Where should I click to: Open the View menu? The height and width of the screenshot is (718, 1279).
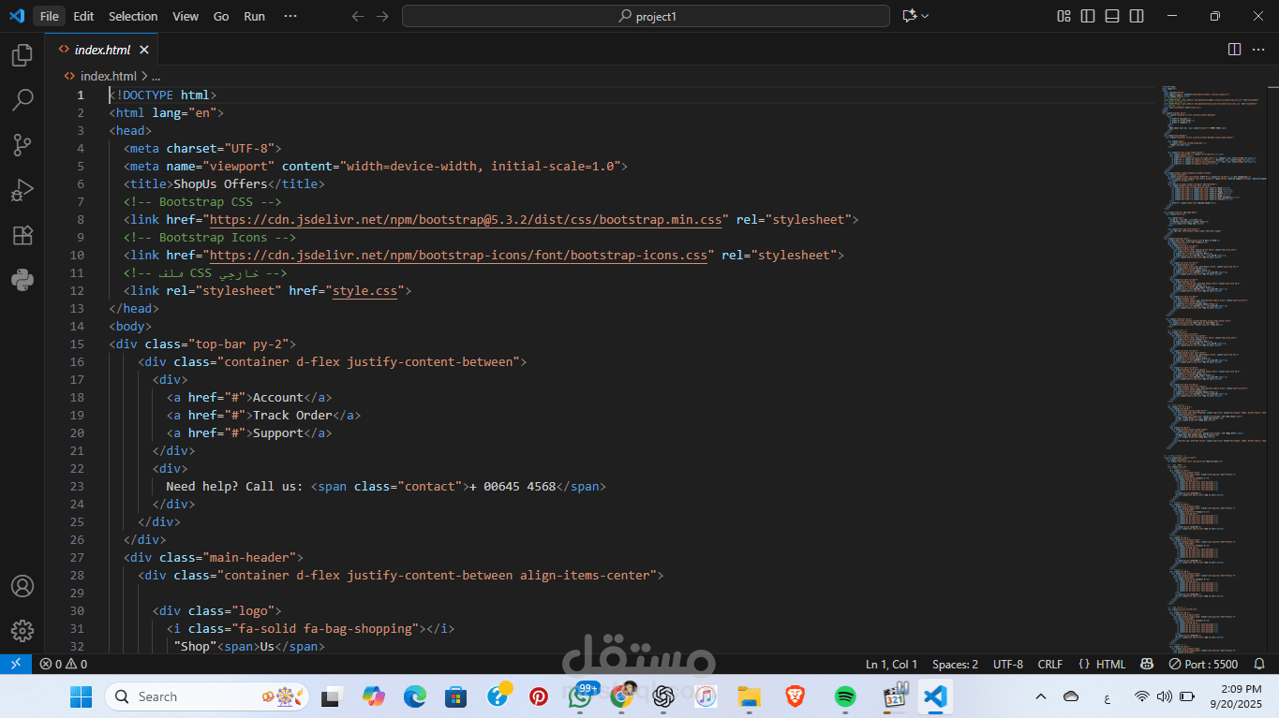(186, 16)
